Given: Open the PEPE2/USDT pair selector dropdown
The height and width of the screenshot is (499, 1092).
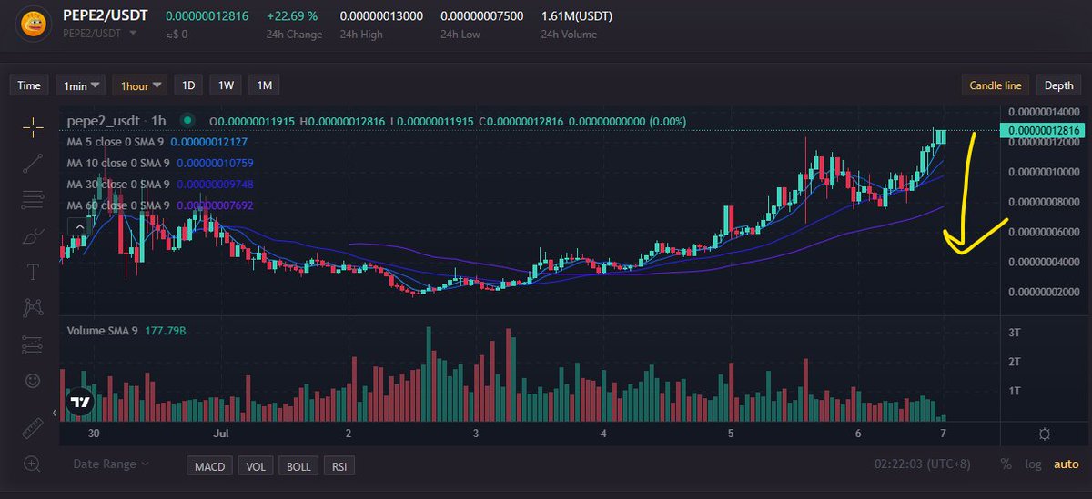Looking at the screenshot, I should (99, 34).
